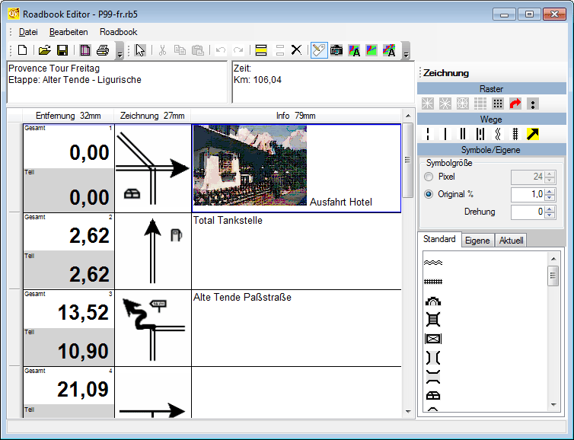The height and width of the screenshot is (440, 574).
Task: Save the roadbook with the diskette icon
Action: coord(62,50)
